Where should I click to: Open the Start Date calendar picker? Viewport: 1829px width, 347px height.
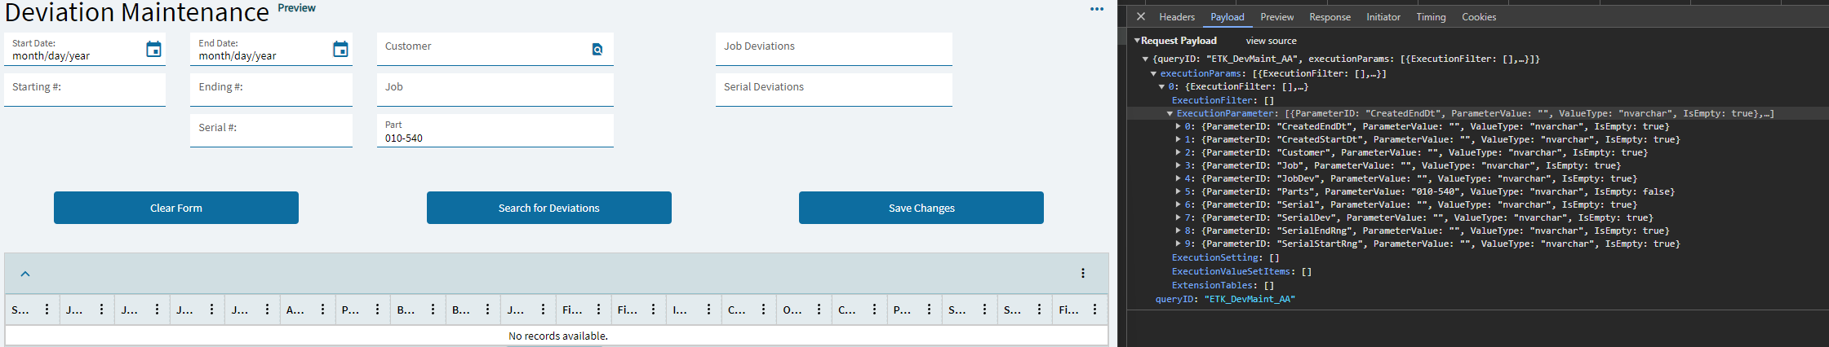point(153,50)
